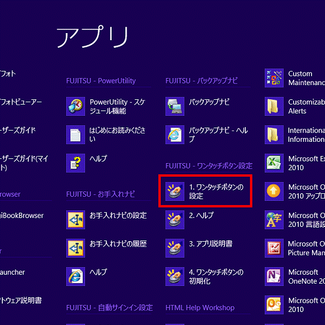
Task: Launch the Microsoft Excel 2010 icon
Action: 274,163
